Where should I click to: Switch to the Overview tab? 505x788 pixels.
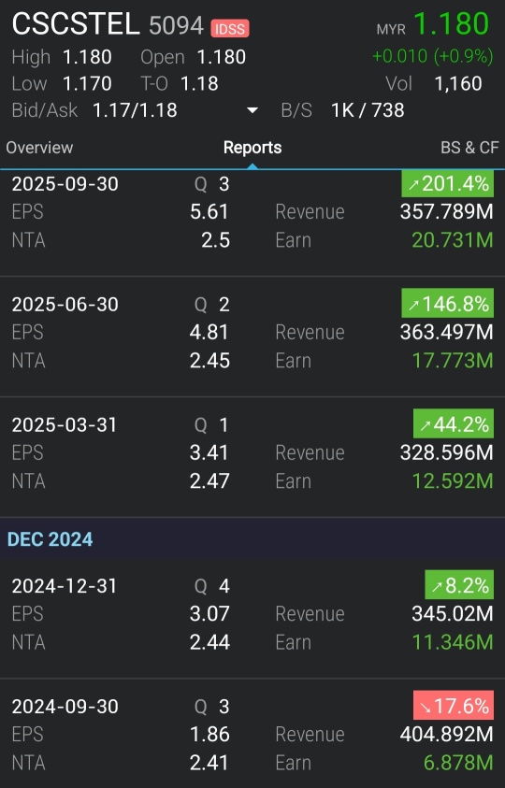39,148
